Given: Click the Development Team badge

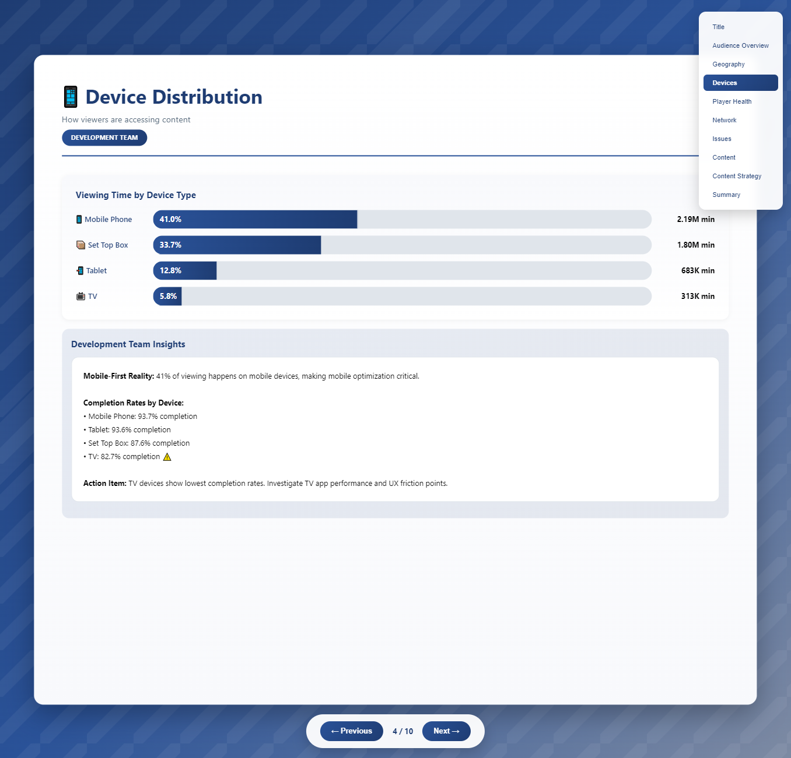Looking at the screenshot, I should 104,138.
